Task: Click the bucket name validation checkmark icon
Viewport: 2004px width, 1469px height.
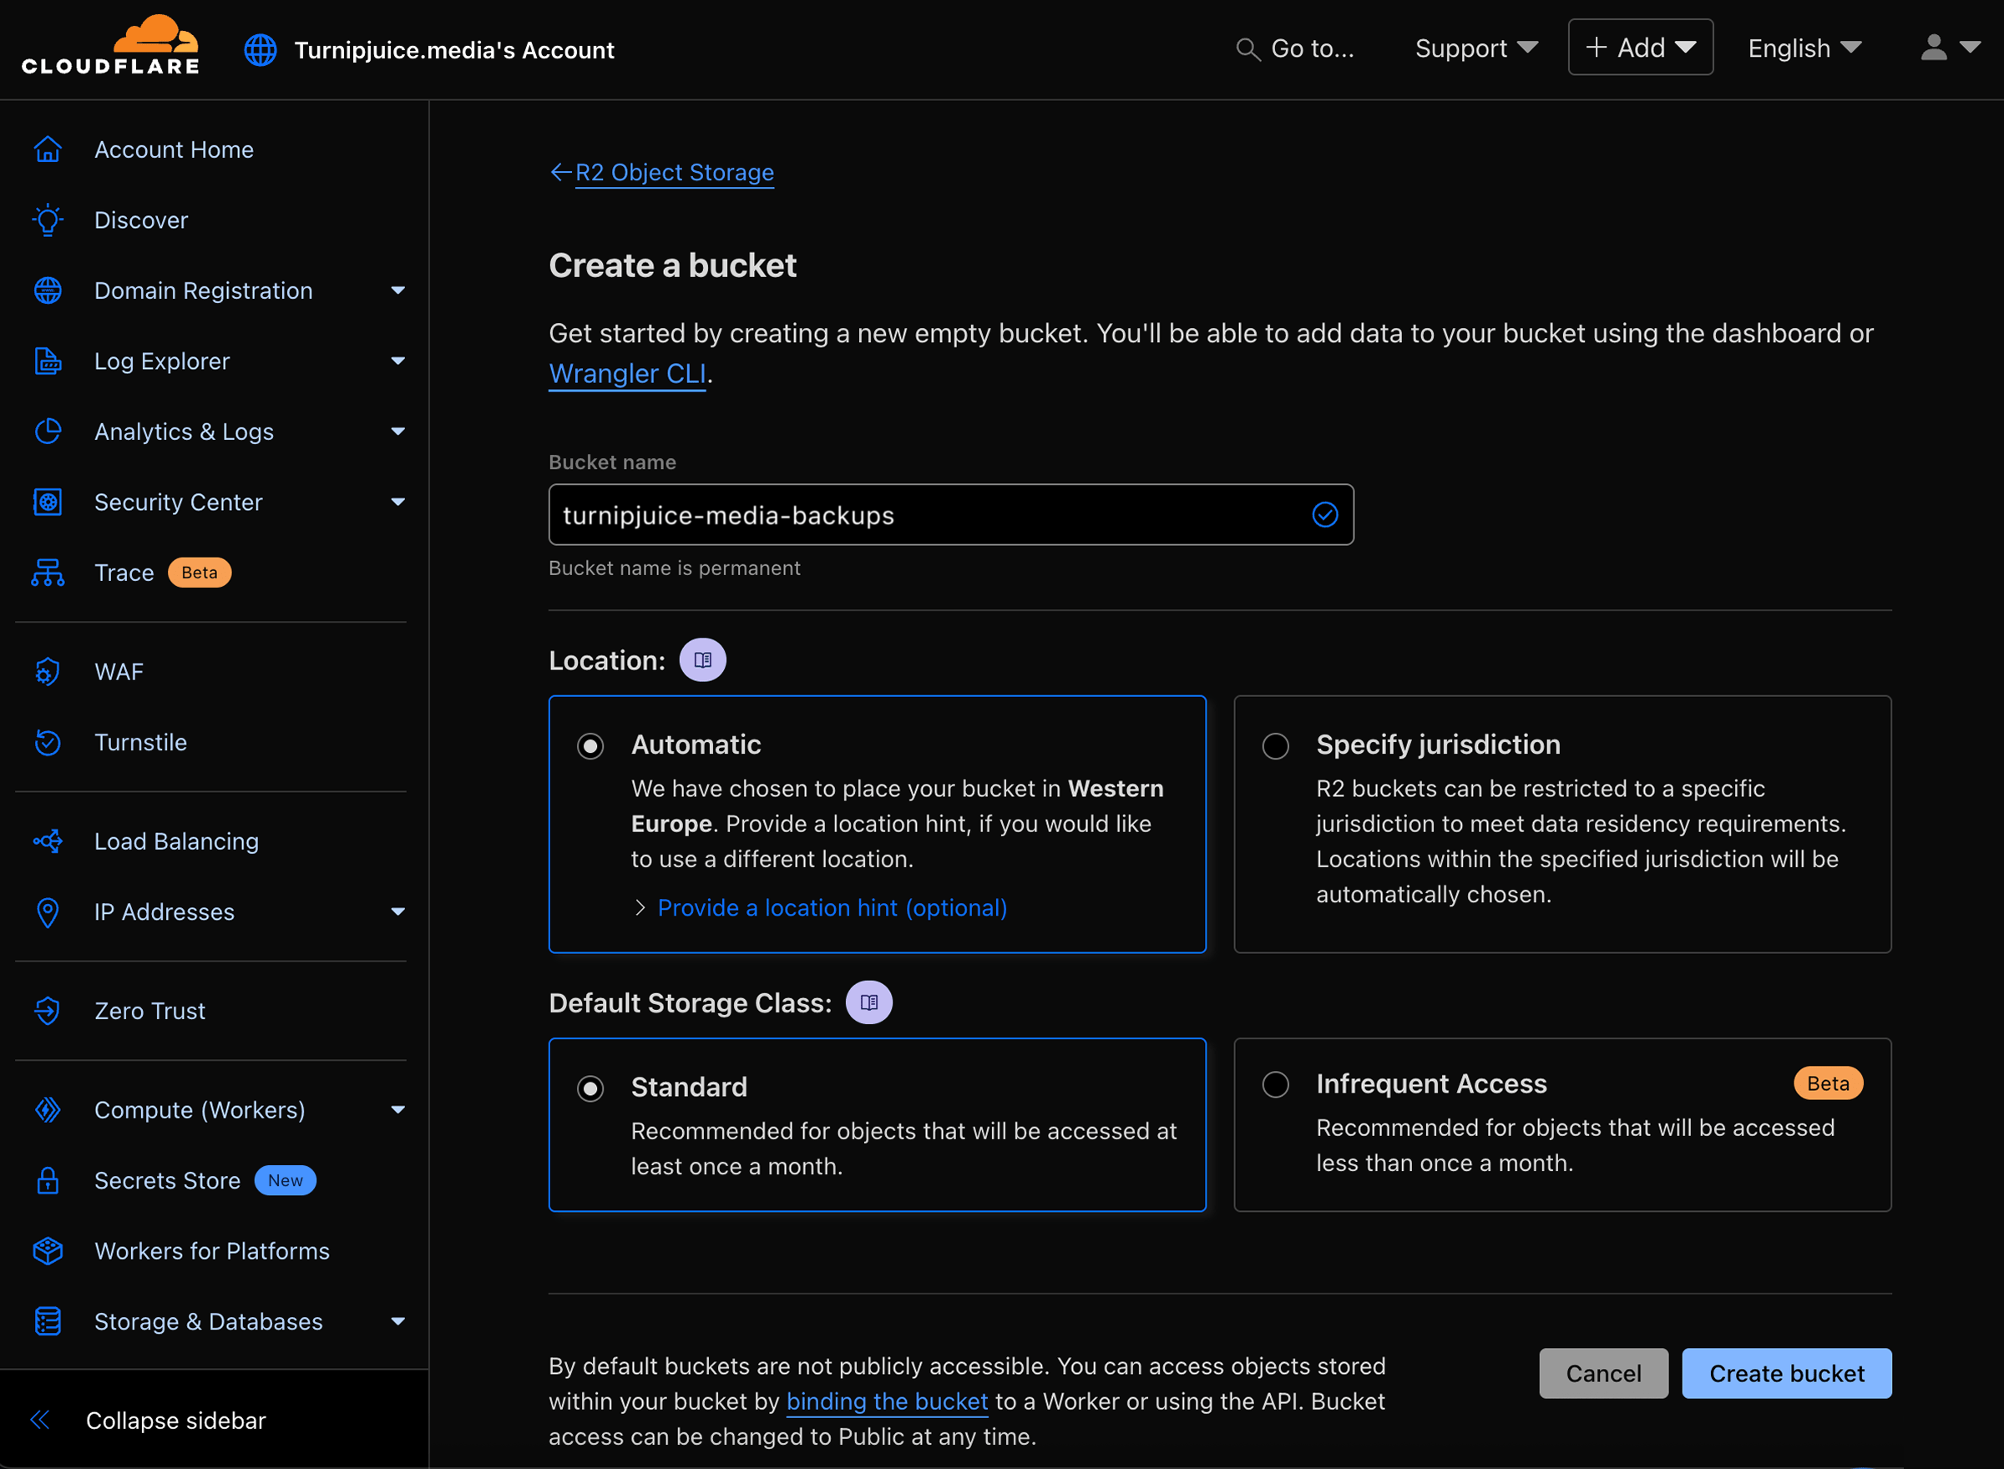Action: click(x=1325, y=515)
